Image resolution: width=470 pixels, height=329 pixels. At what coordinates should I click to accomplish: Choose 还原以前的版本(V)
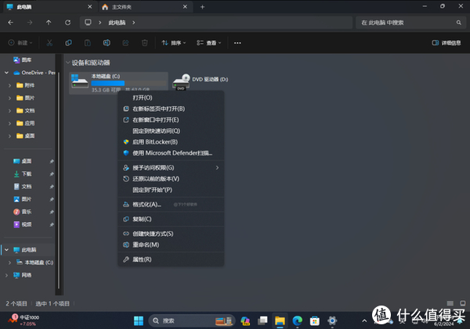pos(171,179)
